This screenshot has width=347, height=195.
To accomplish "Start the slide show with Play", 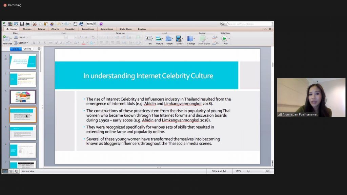I will (225, 39).
